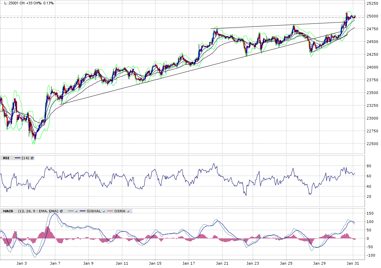Click the RSI 80 level axis label

coord(369,166)
